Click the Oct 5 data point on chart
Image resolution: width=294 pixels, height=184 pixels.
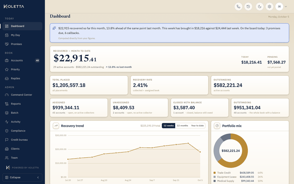point(200,152)
